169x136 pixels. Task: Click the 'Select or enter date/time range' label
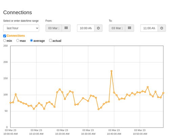[x=21, y=21]
